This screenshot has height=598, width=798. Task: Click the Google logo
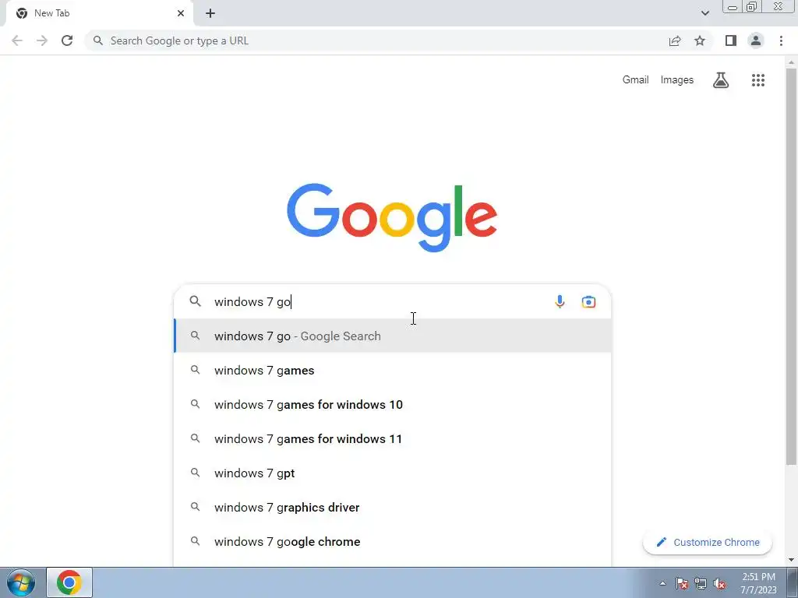pos(392,218)
